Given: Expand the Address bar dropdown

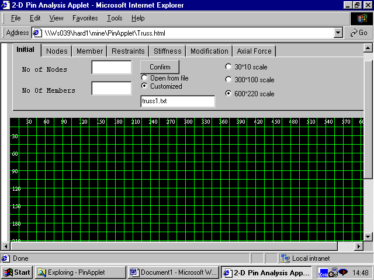Looking at the screenshot, I should pos(338,33).
